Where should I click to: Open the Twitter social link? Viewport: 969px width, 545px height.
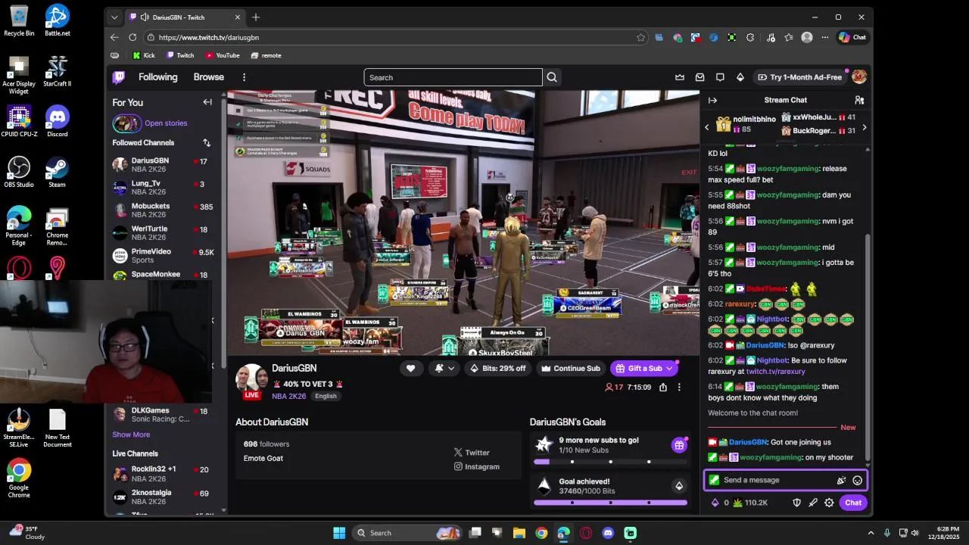pos(472,453)
